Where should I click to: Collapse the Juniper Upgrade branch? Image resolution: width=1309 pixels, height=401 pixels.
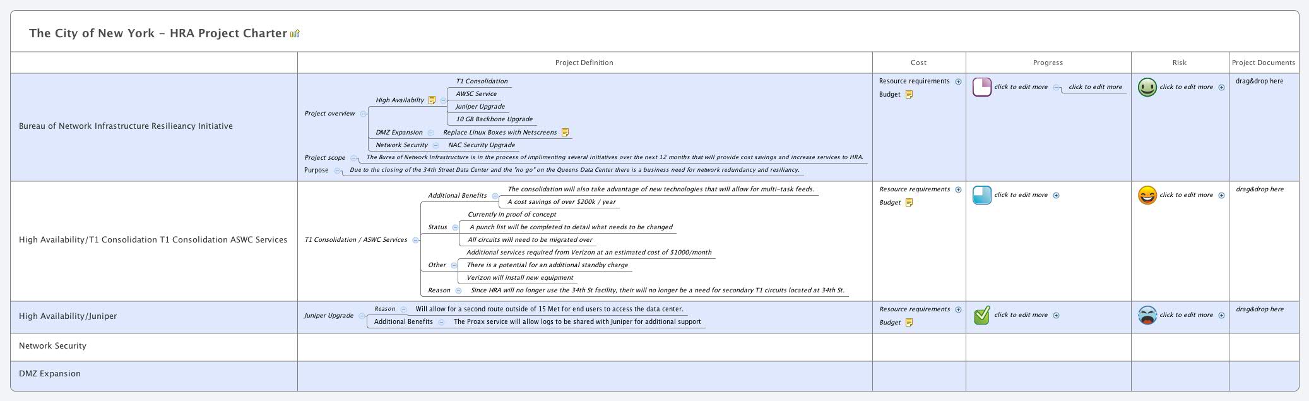362,316
